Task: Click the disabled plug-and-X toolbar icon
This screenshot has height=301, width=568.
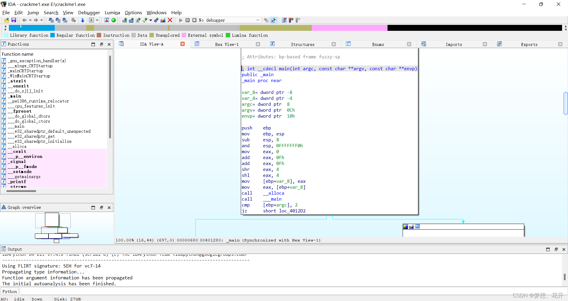Action: click(298, 20)
